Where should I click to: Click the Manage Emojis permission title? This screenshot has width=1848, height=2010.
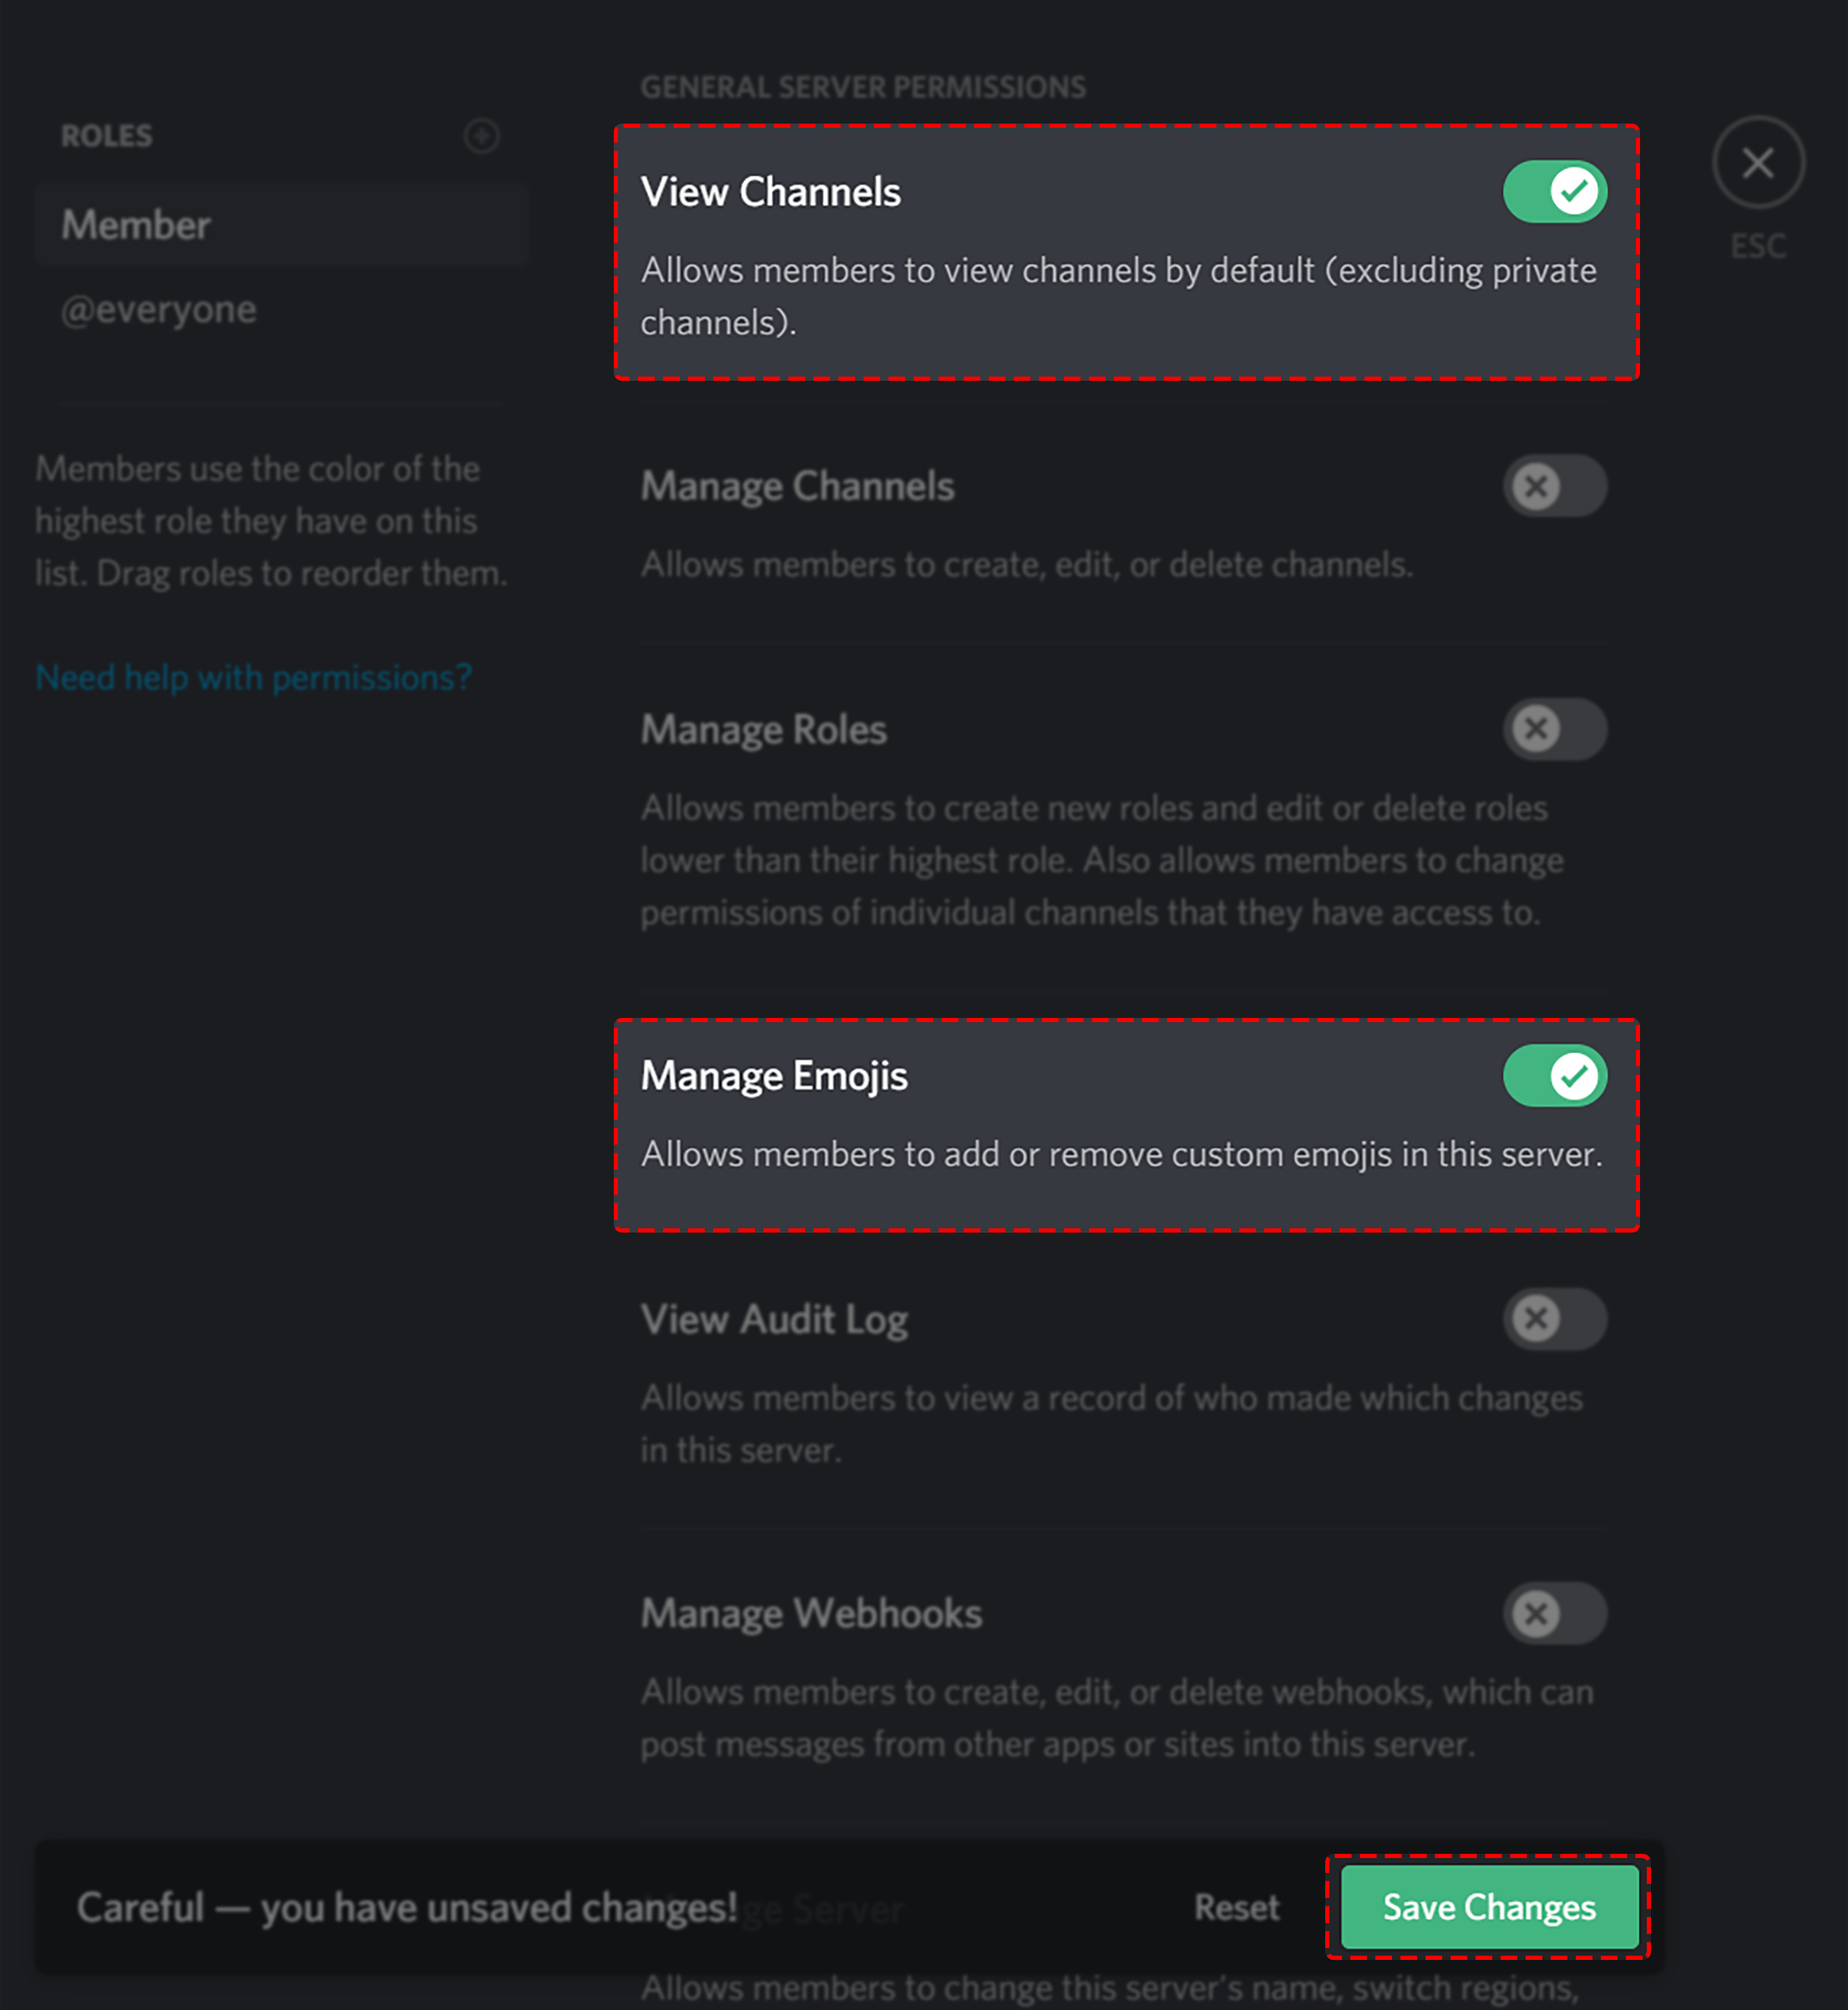click(x=774, y=1076)
